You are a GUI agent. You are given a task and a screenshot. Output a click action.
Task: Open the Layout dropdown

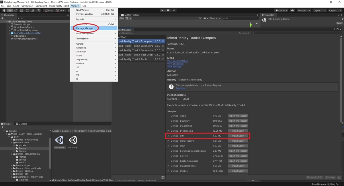click(x=335, y=10)
